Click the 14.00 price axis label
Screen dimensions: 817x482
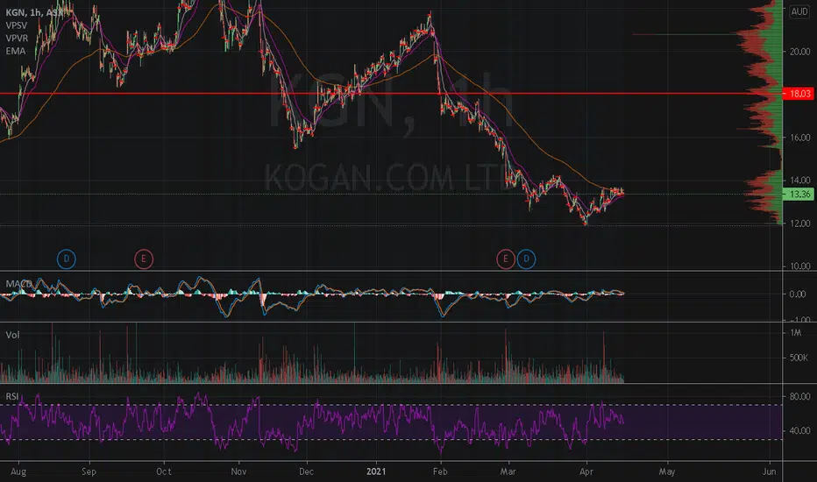click(799, 181)
